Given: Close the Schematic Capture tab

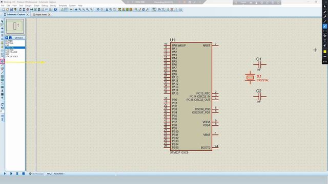Looking at the screenshot, I should (27, 15).
